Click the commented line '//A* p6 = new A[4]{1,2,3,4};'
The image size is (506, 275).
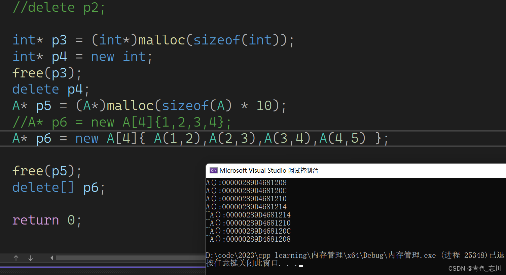click(122, 122)
